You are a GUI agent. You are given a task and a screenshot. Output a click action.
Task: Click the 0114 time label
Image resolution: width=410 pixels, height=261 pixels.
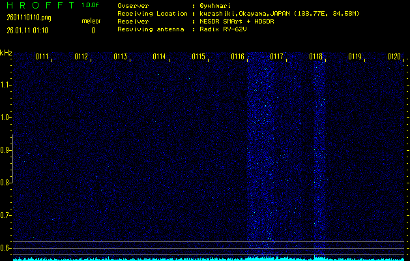tap(160, 57)
